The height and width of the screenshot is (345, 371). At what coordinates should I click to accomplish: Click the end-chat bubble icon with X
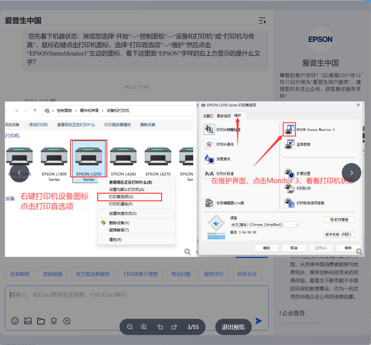pyautogui.click(x=67, y=321)
